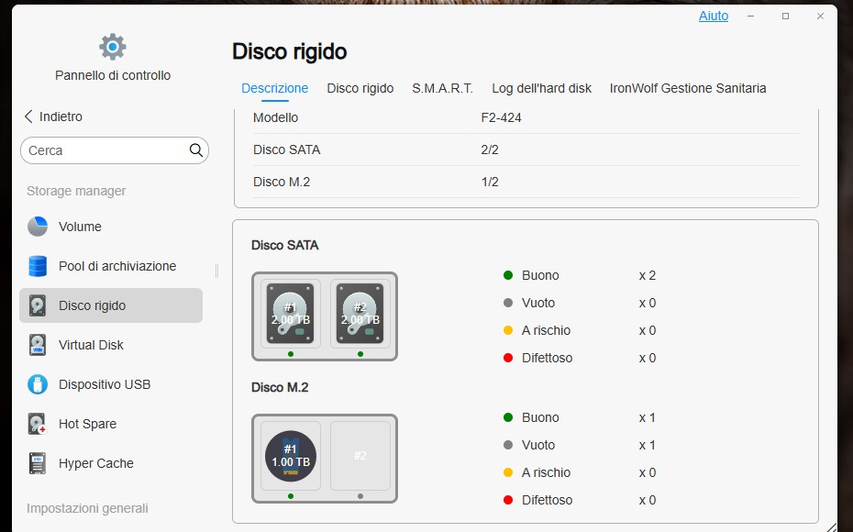
Task: Open Hot Spare settings
Action: pyautogui.click(x=87, y=424)
